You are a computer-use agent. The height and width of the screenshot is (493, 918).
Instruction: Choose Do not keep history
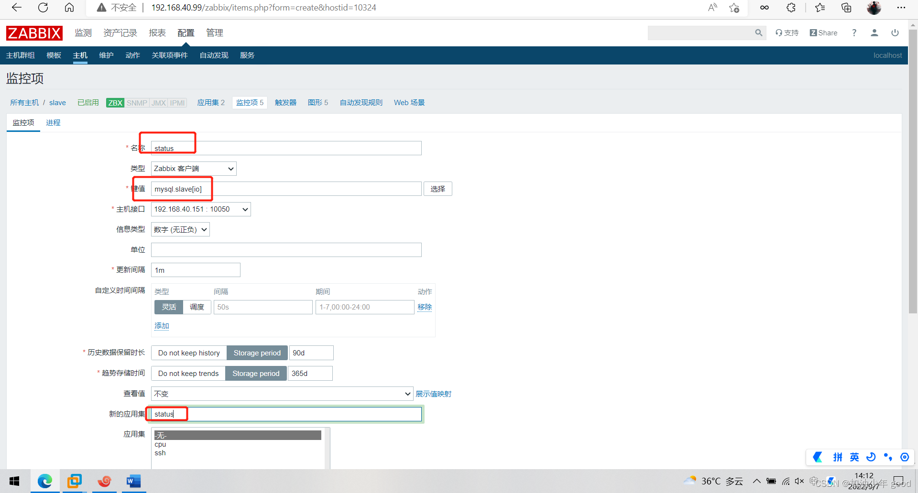click(x=189, y=353)
